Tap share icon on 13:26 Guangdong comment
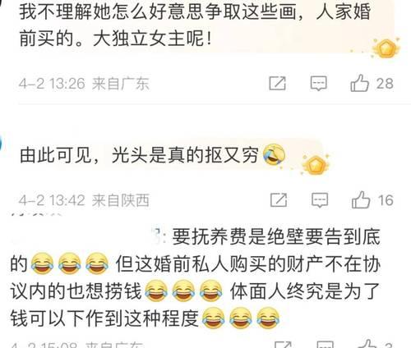This screenshot has width=411, height=348. 277,83
